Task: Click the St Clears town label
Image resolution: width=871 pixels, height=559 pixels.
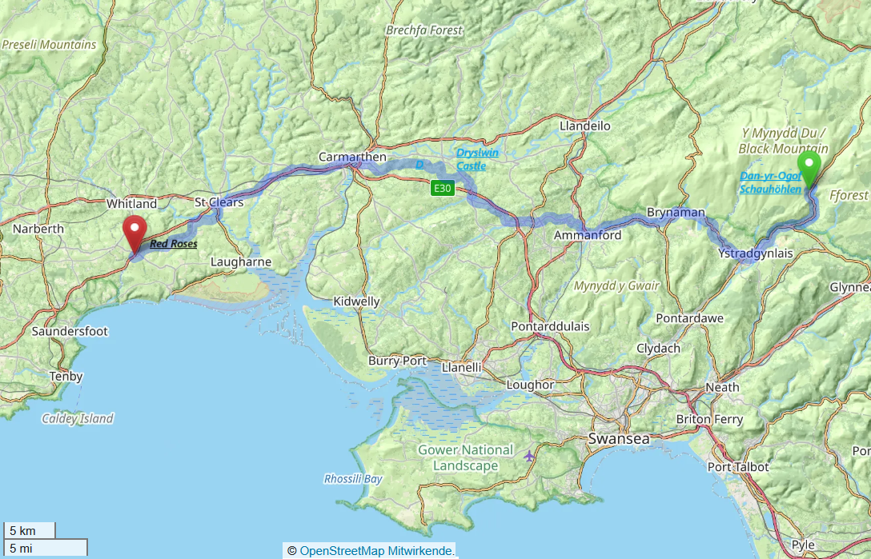Action: (219, 202)
